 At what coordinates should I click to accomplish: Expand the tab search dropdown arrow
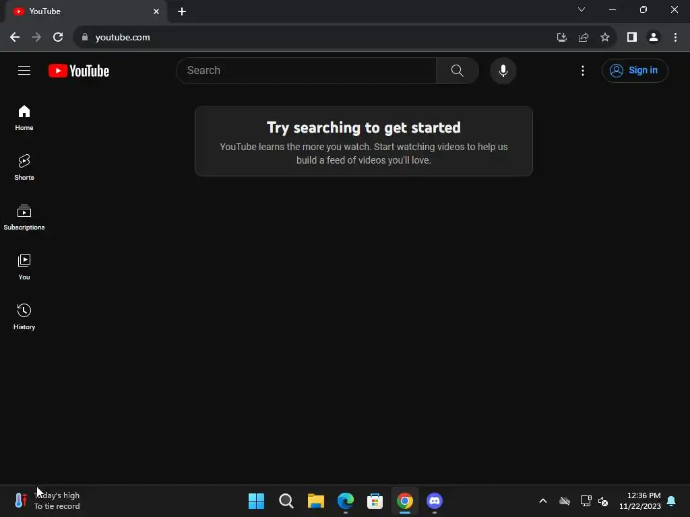pos(582,9)
